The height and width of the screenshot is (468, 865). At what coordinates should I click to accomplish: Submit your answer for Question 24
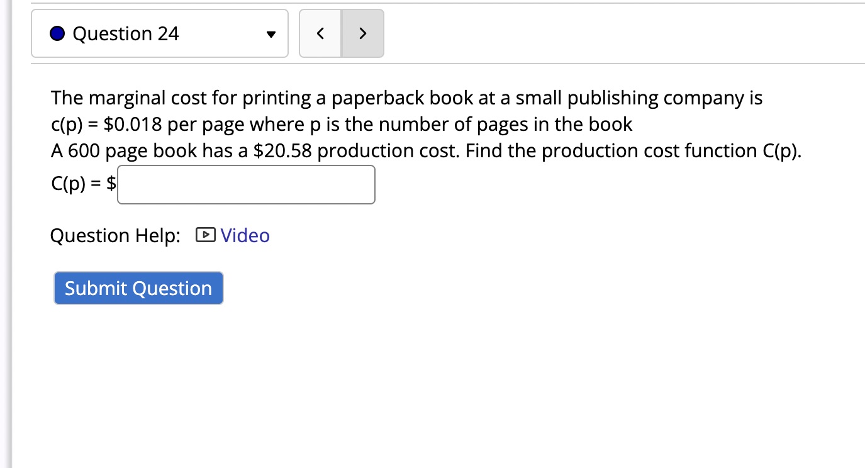pyautogui.click(x=138, y=287)
